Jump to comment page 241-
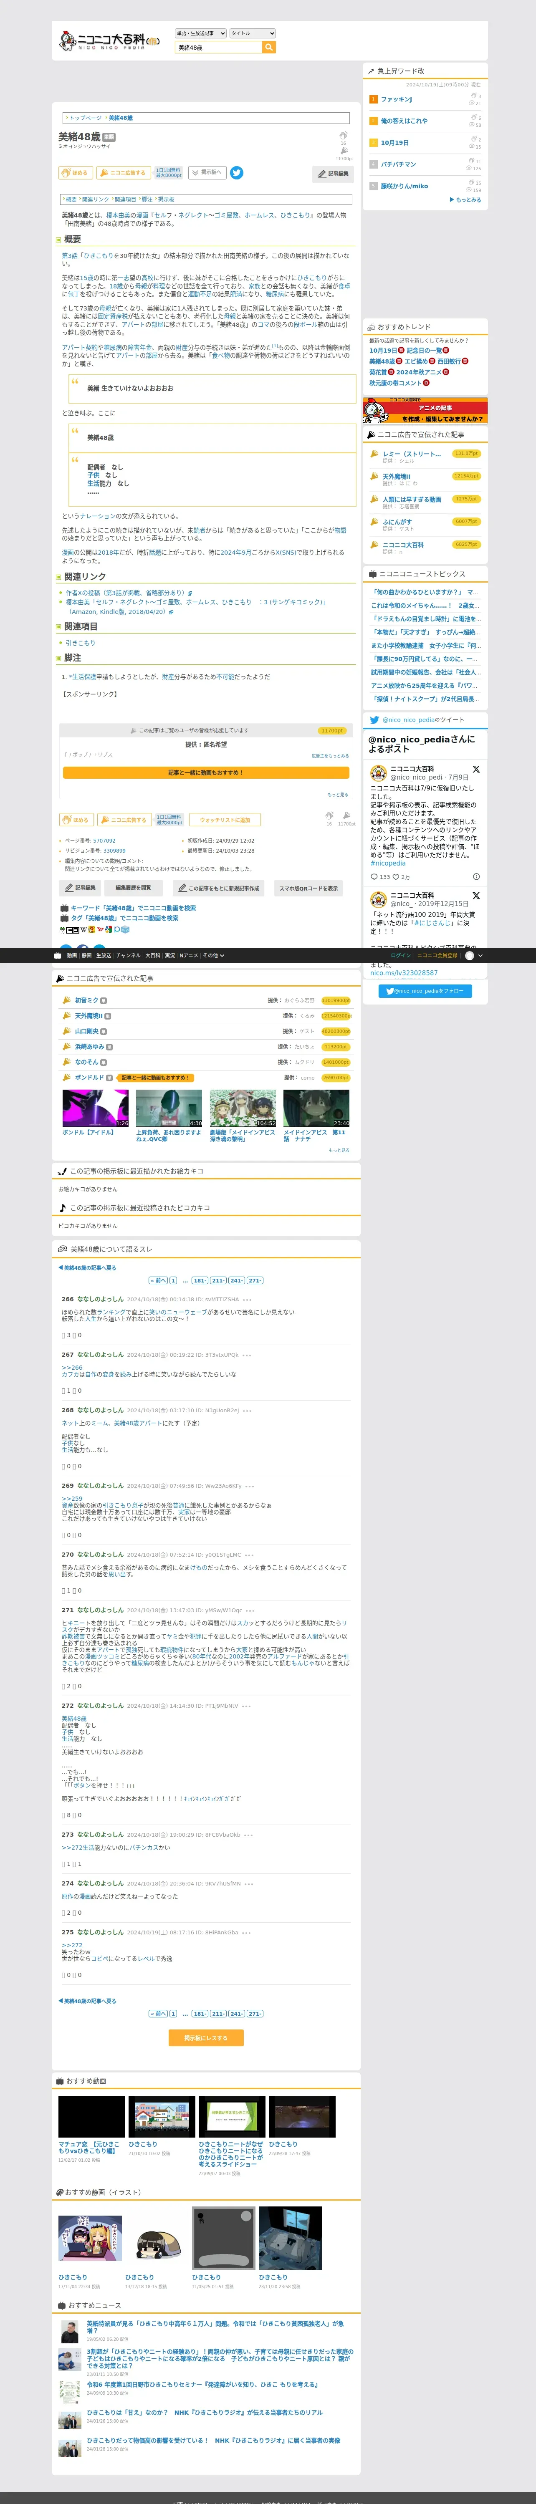536x2504 pixels. coord(236,1280)
